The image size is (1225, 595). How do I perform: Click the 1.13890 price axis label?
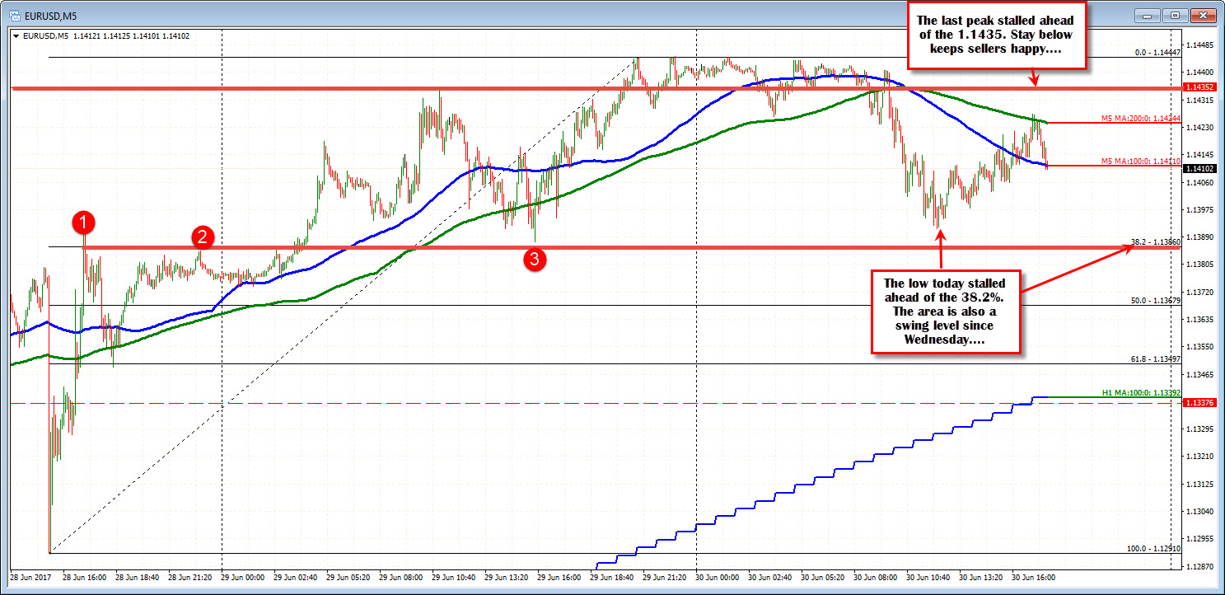point(1199,237)
